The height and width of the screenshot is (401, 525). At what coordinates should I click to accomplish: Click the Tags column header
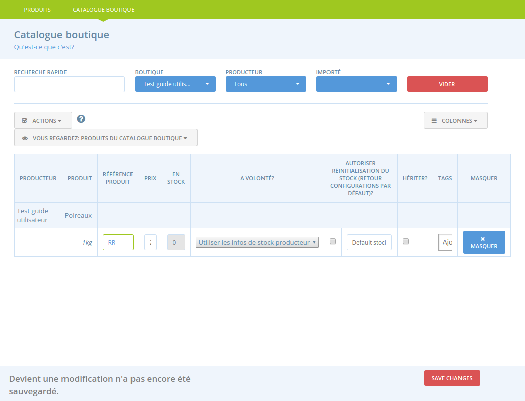tap(445, 178)
